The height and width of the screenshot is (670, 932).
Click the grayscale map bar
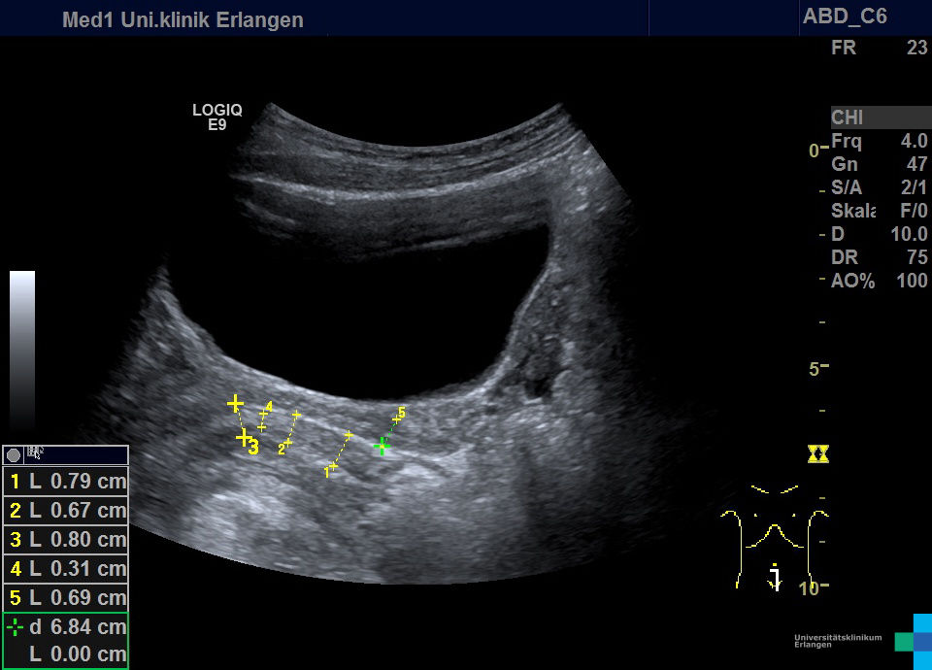(x=22, y=350)
